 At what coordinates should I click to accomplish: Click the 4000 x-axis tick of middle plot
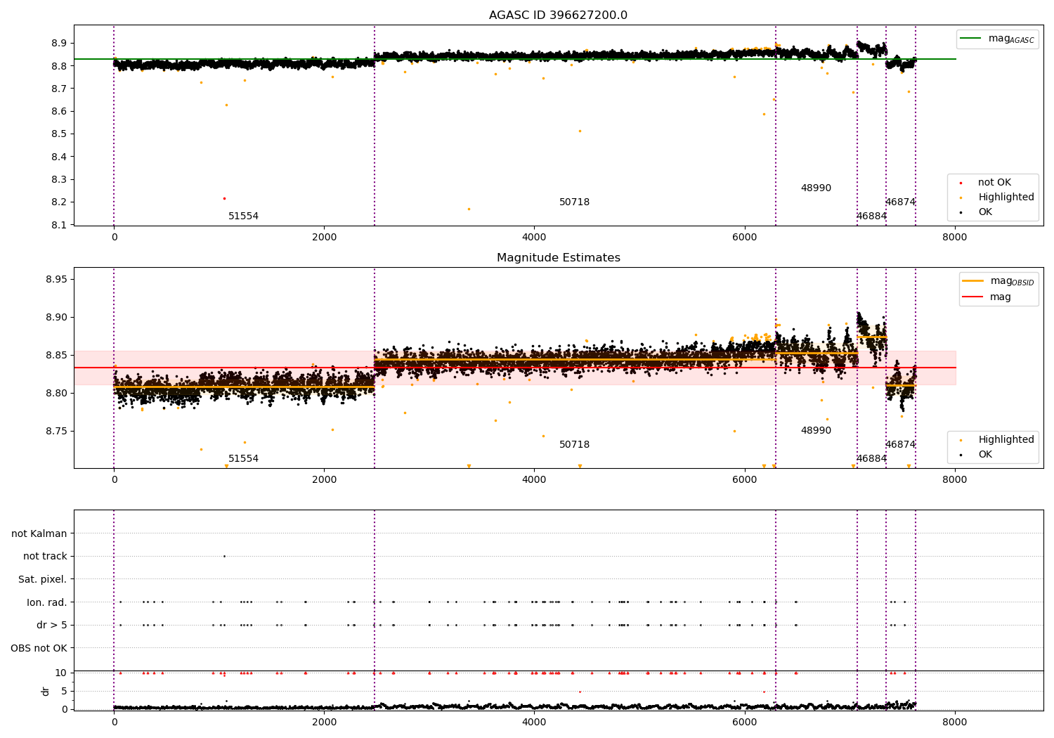point(534,480)
